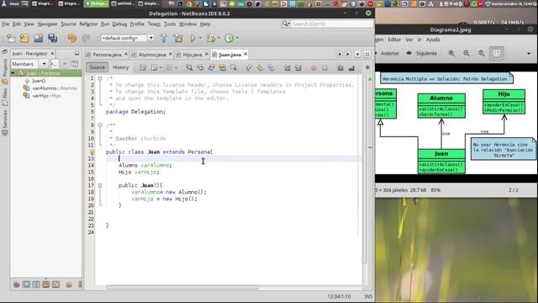The image size is (538, 303).
Task: Select varAlumno : Alumno in the Navigator
Action: pos(50,88)
